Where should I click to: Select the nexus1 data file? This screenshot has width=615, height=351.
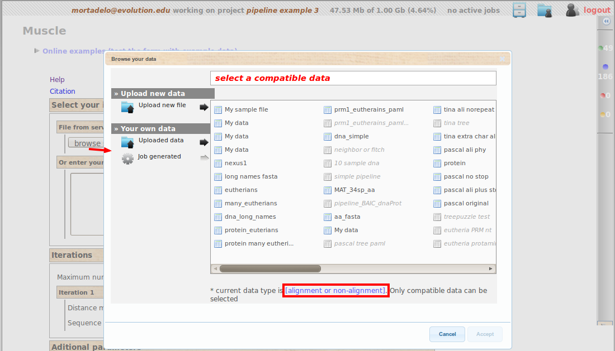pos(235,163)
